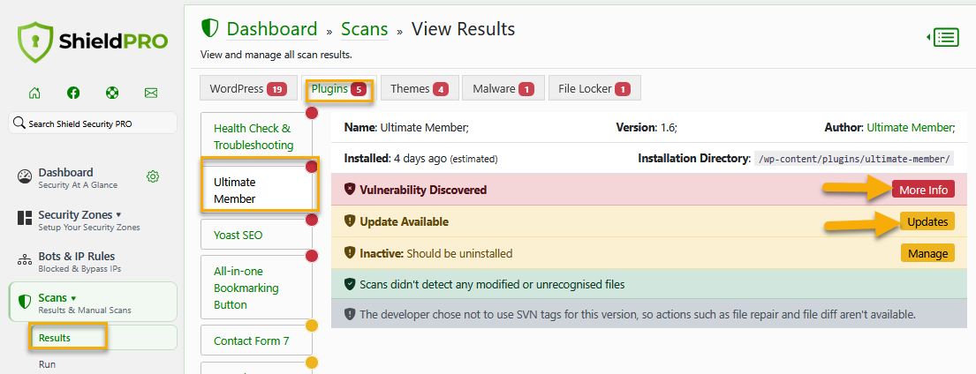976x374 pixels.
Task: Follow the Scans breadcrumb link
Action: (365, 29)
